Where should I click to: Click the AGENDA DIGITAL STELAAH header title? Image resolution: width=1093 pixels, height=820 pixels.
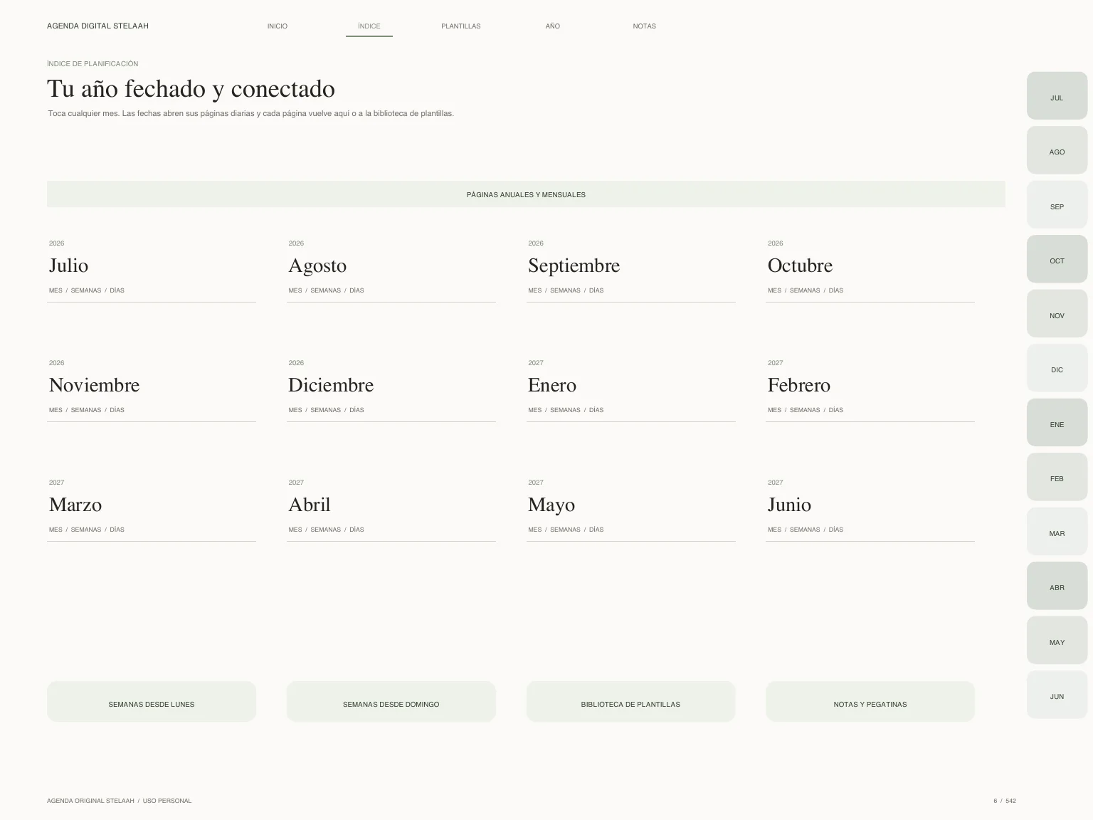pos(97,26)
